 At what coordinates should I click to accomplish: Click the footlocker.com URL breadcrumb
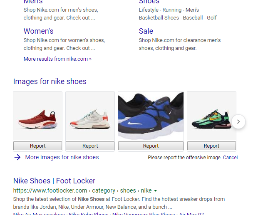pos(82,190)
